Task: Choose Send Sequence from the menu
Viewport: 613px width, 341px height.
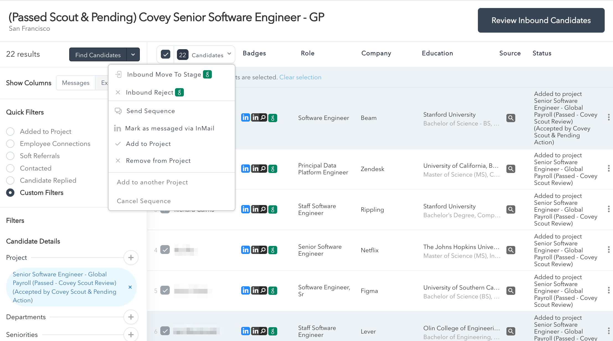Action: [x=150, y=111]
